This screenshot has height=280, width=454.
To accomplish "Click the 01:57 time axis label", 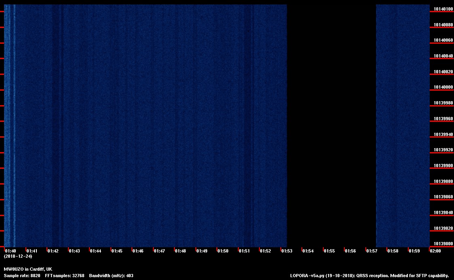I will pos(372,251).
